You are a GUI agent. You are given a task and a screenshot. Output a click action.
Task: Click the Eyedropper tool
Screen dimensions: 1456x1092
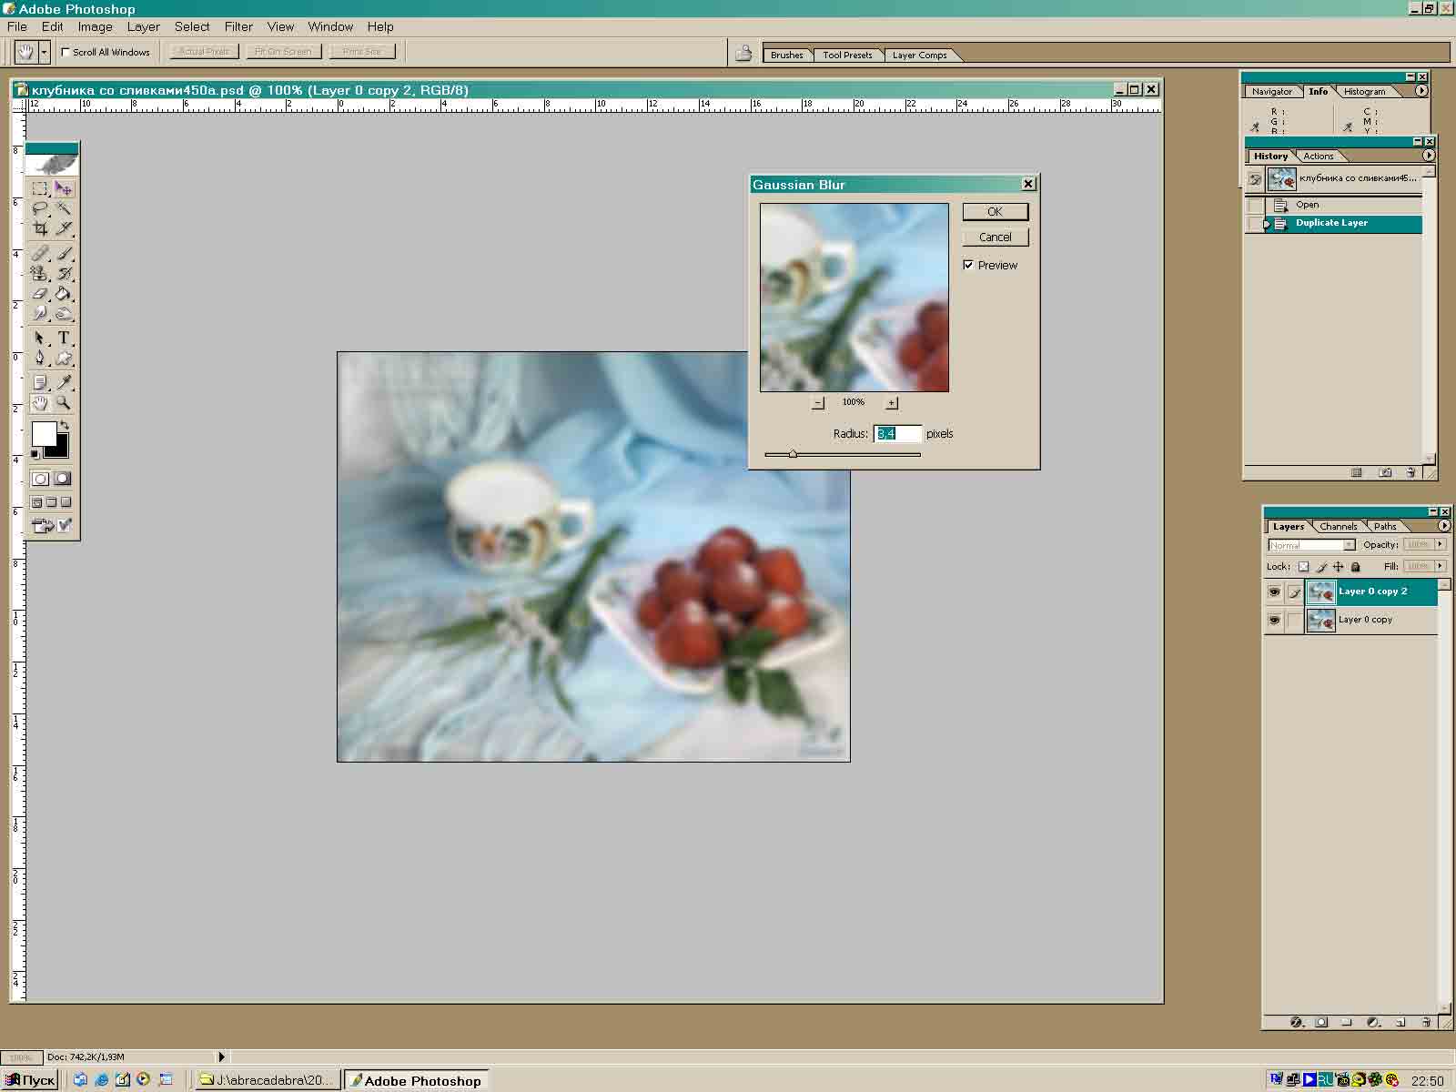pyautogui.click(x=64, y=382)
